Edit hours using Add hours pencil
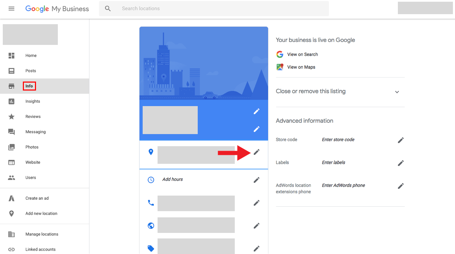455x254 pixels. [257, 180]
